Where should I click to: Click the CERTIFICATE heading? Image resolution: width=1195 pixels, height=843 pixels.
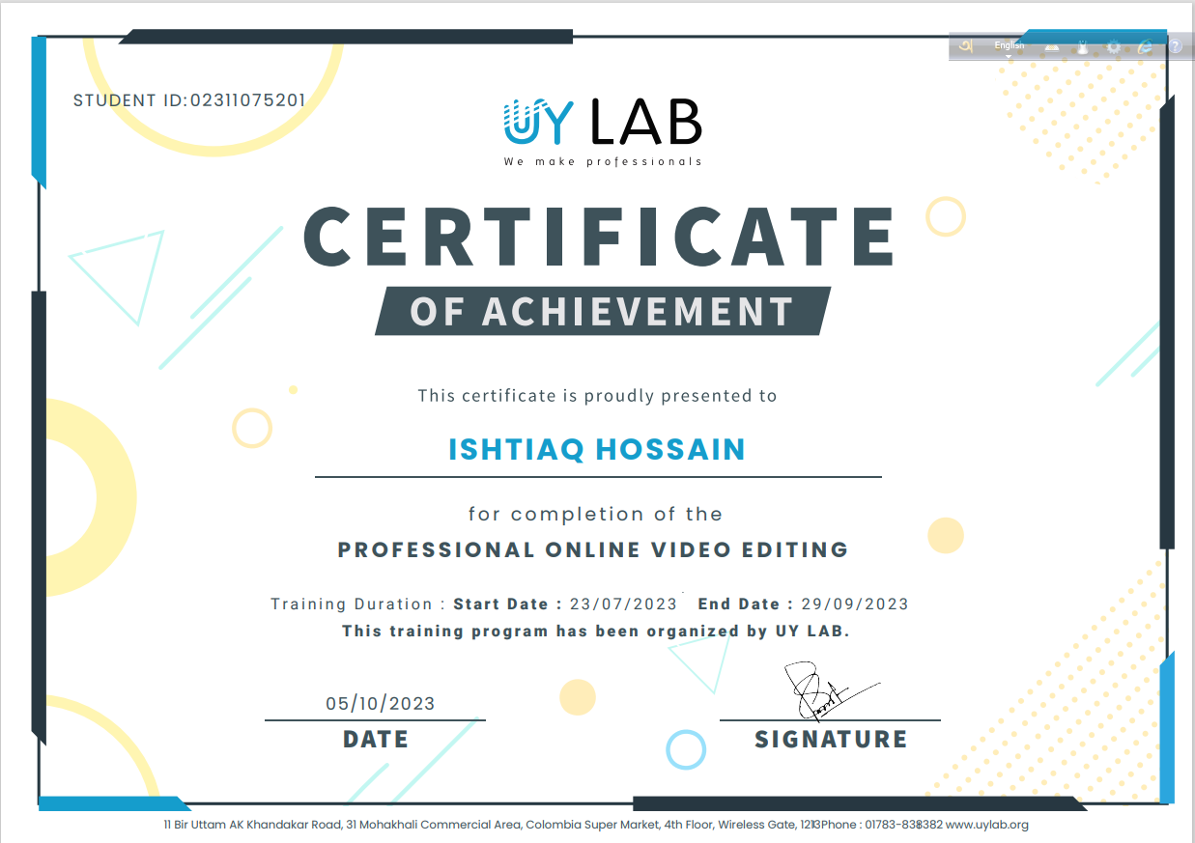point(599,237)
